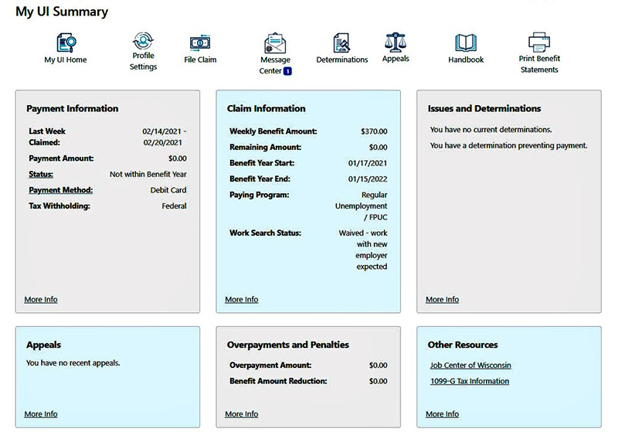This screenshot has height=439, width=618.
Task: View More Info for Issues and Determinations
Action: [x=443, y=300]
